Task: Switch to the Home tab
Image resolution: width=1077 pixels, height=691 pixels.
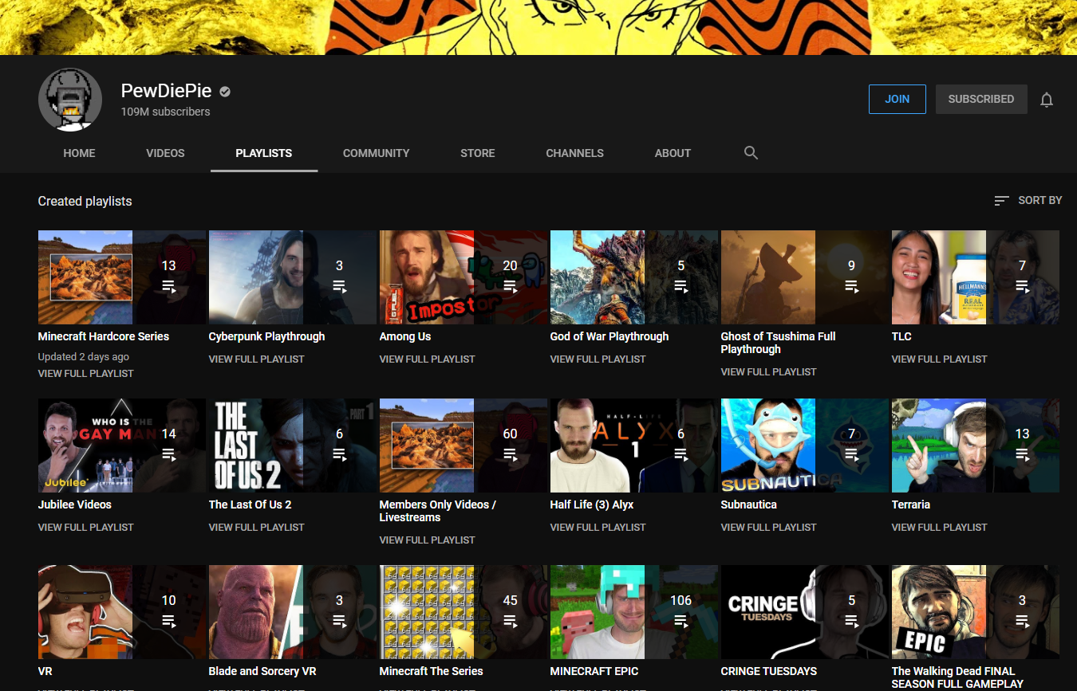Action: tap(79, 153)
